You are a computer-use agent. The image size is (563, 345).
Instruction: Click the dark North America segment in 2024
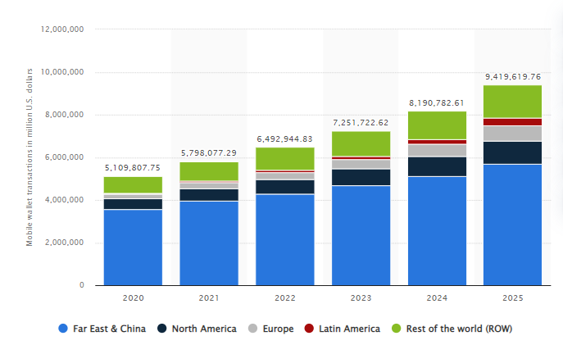pyautogui.click(x=437, y=166)
